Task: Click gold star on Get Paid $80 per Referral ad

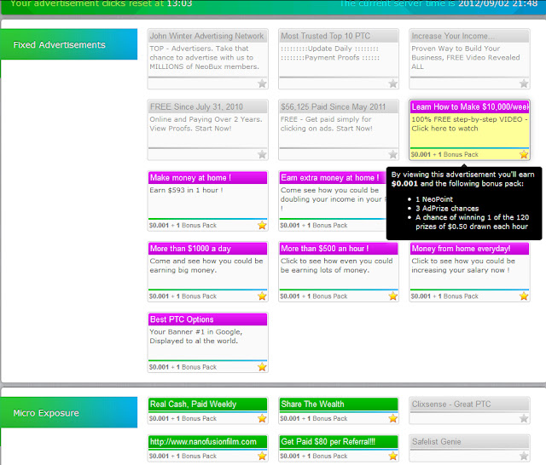Action: click(x=392, y=456)
